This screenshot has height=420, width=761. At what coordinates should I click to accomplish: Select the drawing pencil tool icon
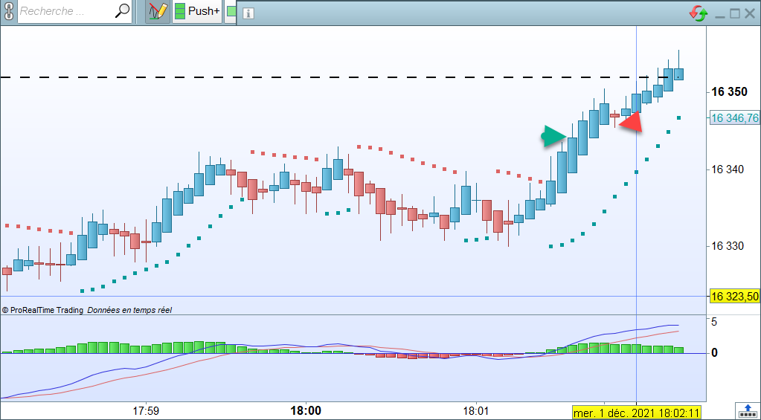[x=158, y=11]
